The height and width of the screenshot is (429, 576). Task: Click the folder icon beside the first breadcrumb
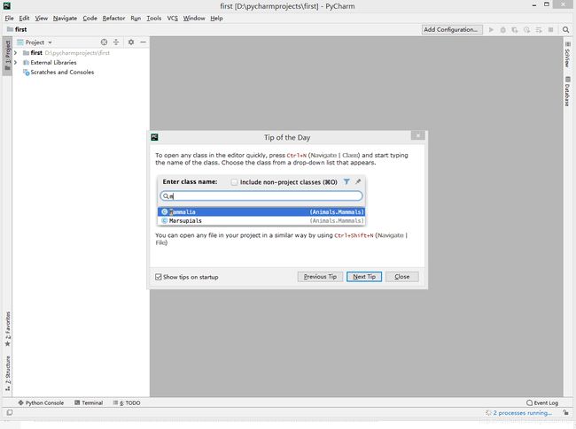point(11,29)
